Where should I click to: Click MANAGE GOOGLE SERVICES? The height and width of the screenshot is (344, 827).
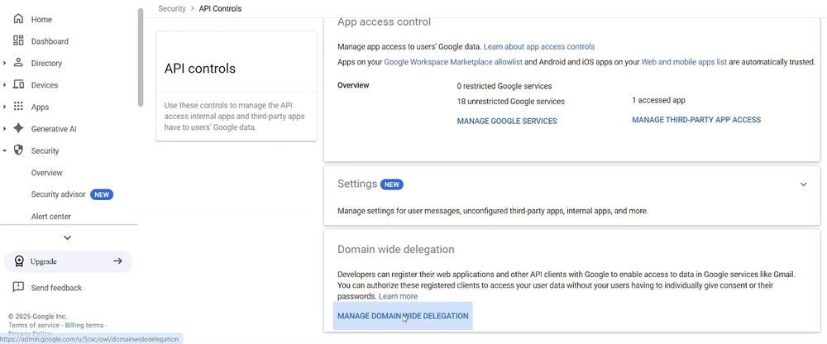[507, 121]
